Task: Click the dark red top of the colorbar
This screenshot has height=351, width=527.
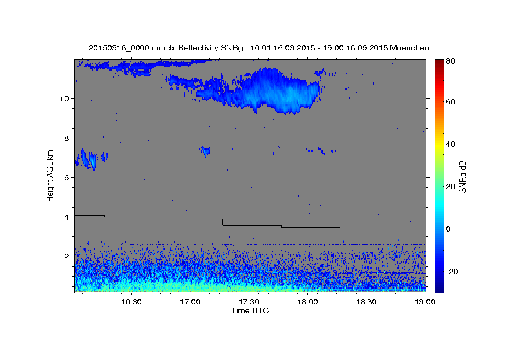Action: pos(439,62)
